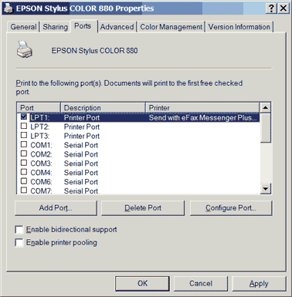Click the Add Port button
Viewport: 292px width, 297px height.
pyautogui.click(x=56, y=208)
